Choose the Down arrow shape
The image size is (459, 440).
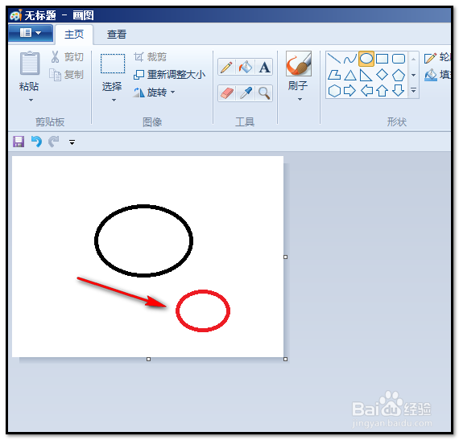coord(398,91)
